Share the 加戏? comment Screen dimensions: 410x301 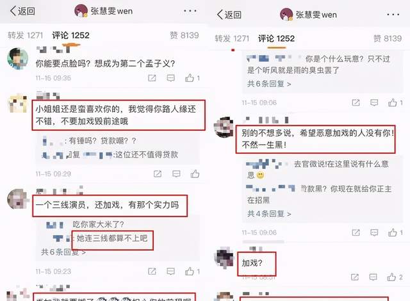[x=354, y=277]
